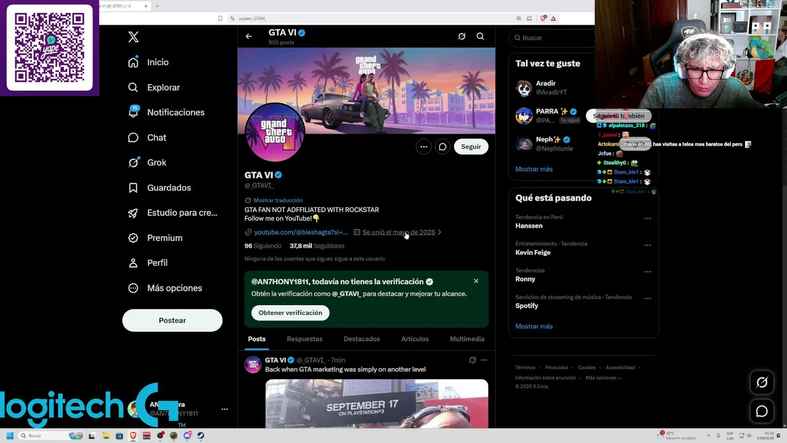Show hidden system tray icons

pos(708,436)
